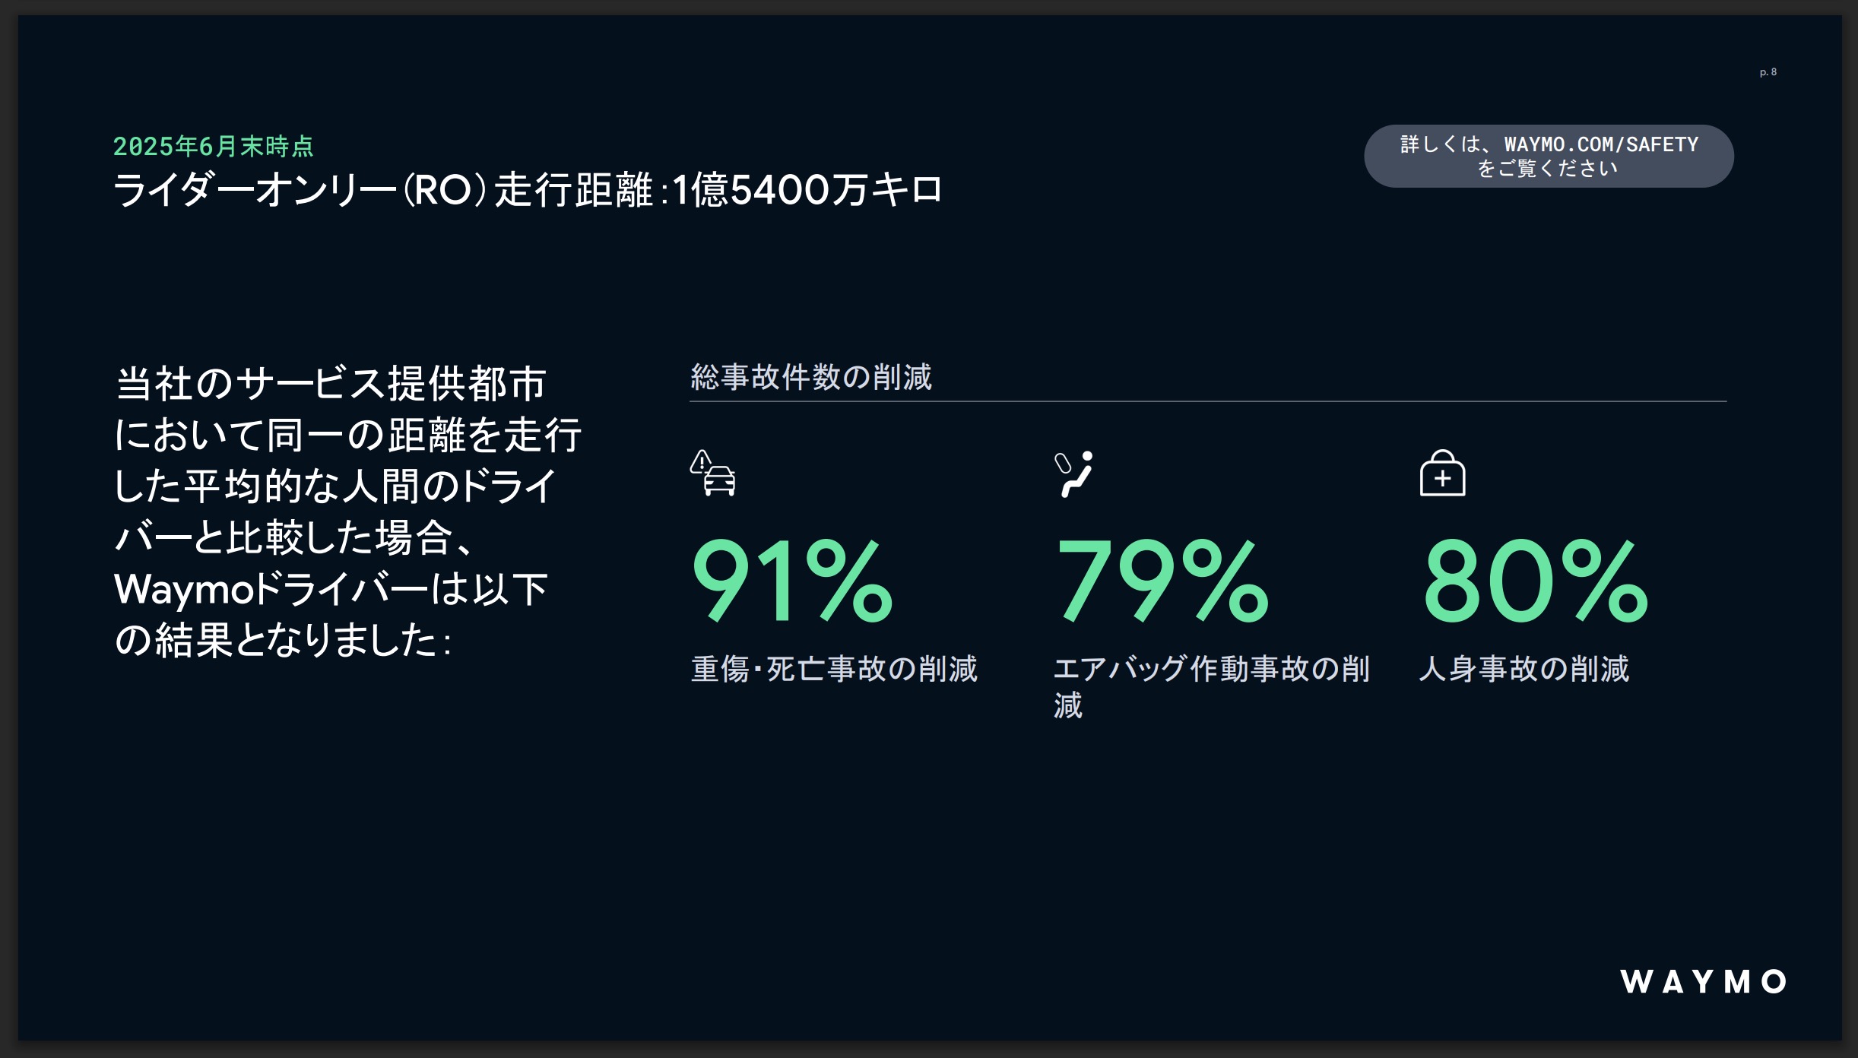
Task: Click the の結果となりました closing line
Action: (283, 640)
